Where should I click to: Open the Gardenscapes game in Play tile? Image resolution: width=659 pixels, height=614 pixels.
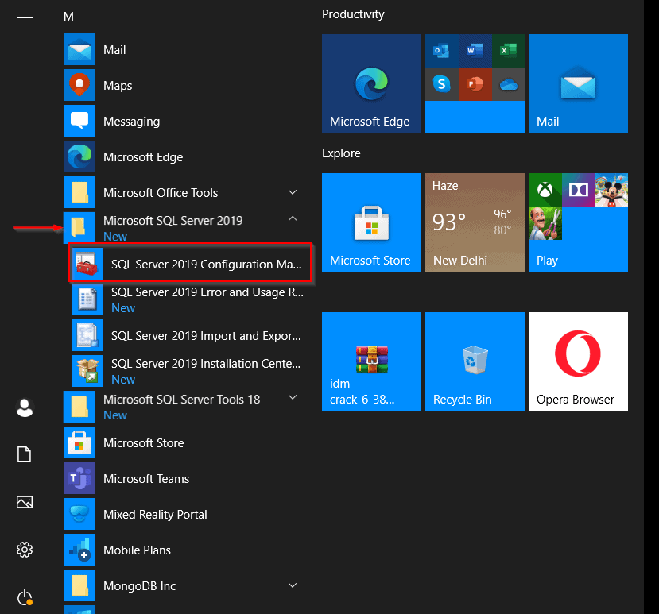[x=545, y=223]
